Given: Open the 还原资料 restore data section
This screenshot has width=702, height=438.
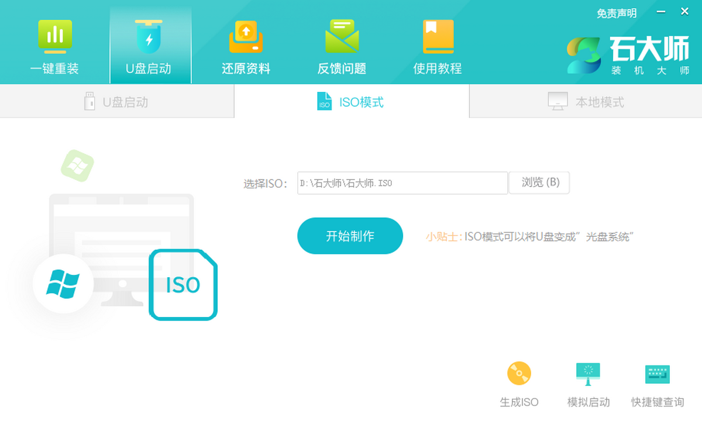Looking at the screenshot, I should [246, 47].
